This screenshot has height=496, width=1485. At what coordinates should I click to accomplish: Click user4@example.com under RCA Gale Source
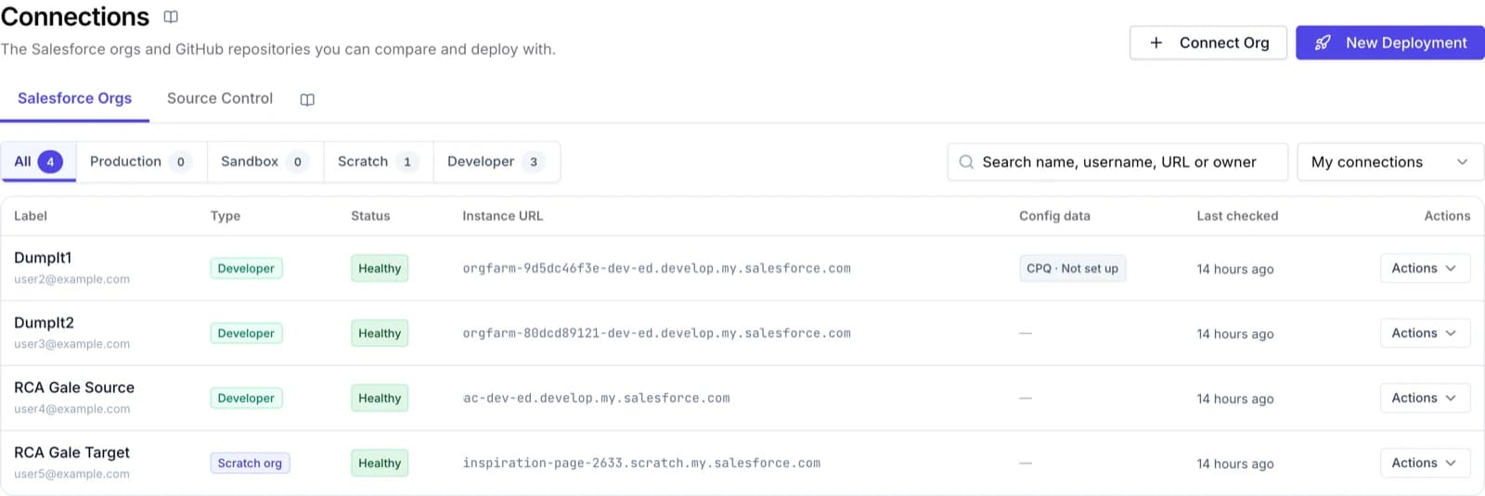(71, 409)
